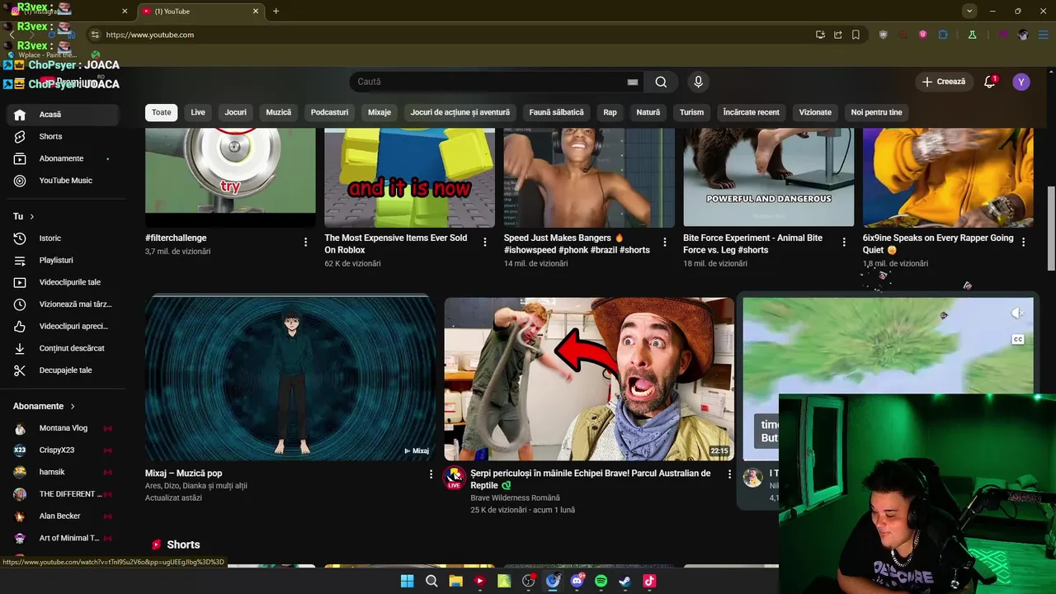Select the Noi pentru tine chip
1056x594 pixels.
click(877, 112)
